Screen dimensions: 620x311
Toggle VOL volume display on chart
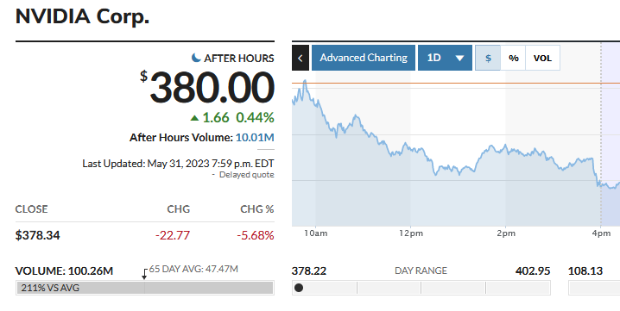click(542, 58)
